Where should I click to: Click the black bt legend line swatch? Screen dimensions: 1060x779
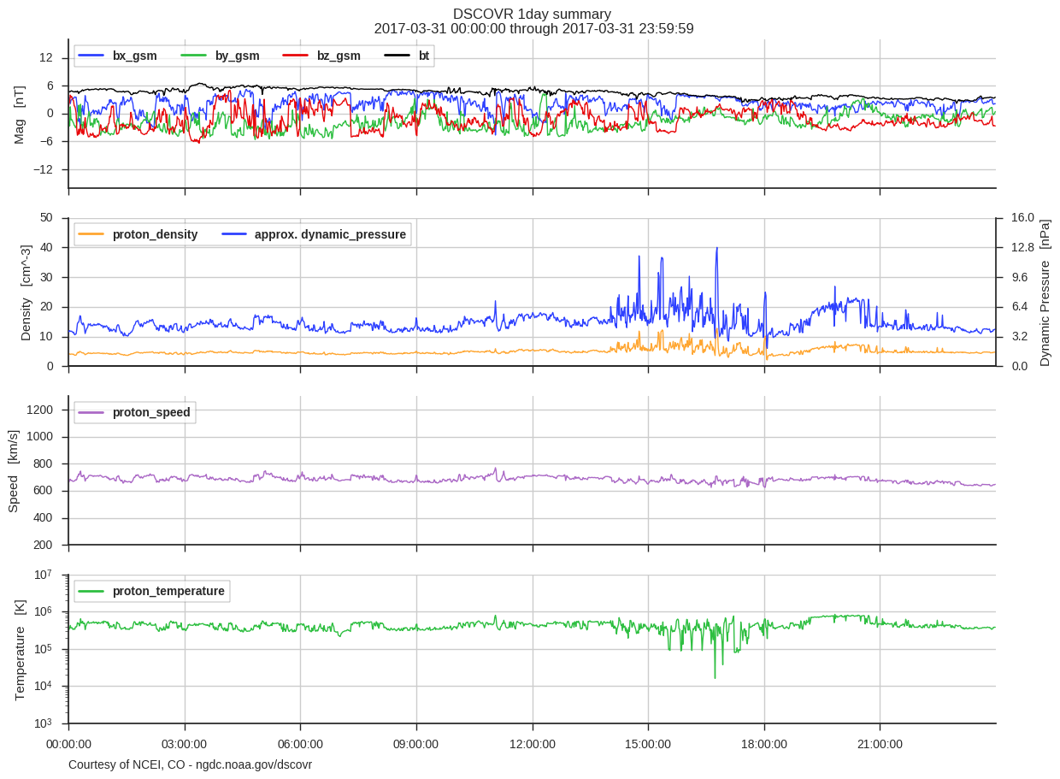[x=397, y=56]
